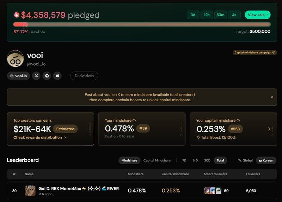The height and width of the screenshot is (202, 282).
Task: Select the 7D time range tab
Action: click(x=184, y=160)
